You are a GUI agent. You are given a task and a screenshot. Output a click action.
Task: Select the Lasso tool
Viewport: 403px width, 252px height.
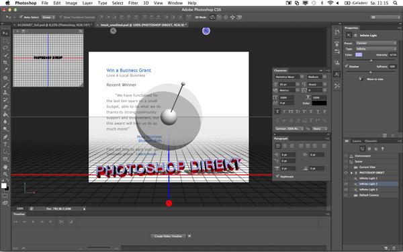(x=5, y=48)
